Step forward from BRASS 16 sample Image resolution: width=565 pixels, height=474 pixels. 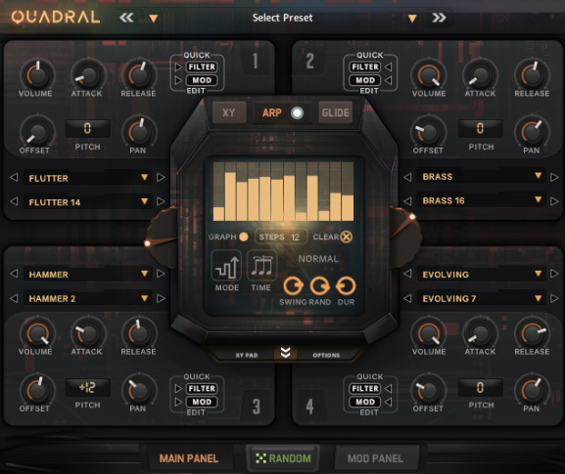click(x=554, y=201)
